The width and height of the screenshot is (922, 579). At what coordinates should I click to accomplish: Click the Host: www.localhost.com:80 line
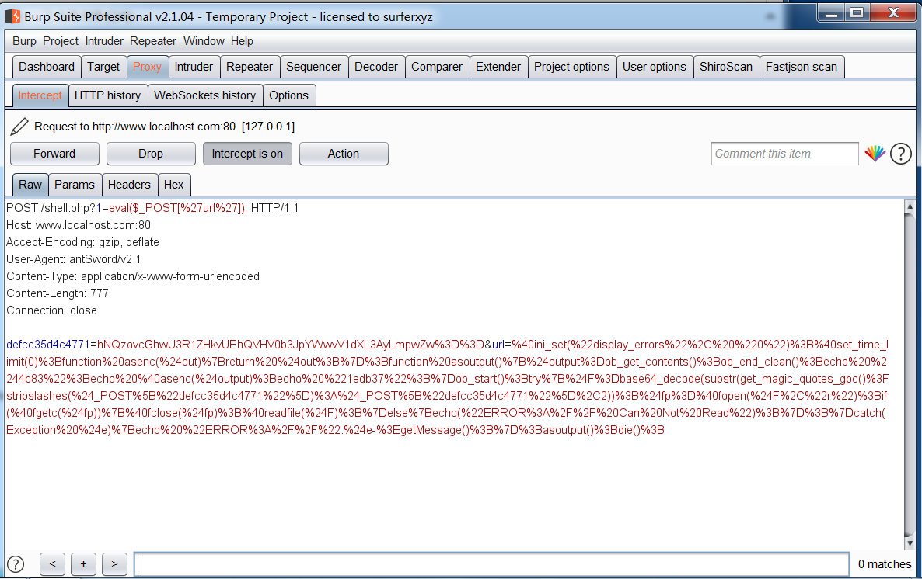point(79,225)
